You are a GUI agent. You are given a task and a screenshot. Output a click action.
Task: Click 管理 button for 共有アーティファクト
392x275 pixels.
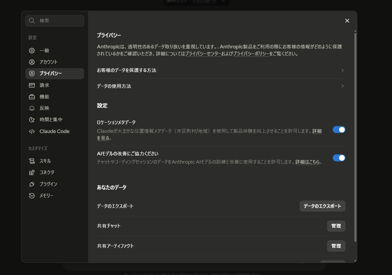click(336, 246)
